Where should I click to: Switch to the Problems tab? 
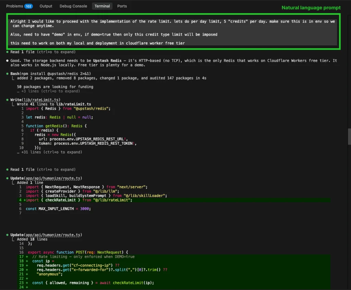click(14, 6)
